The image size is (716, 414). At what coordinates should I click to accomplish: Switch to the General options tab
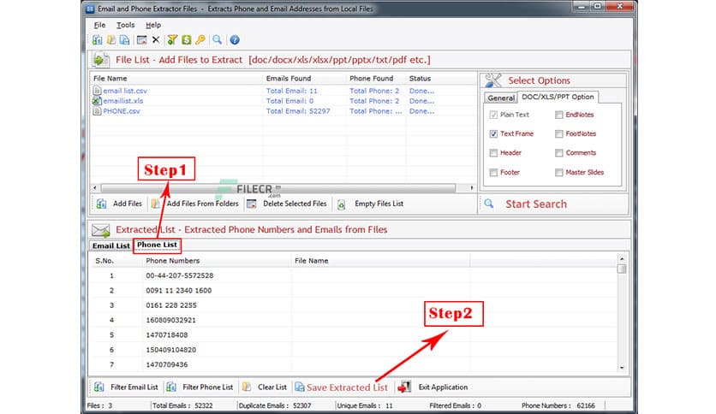coord(501,98)
